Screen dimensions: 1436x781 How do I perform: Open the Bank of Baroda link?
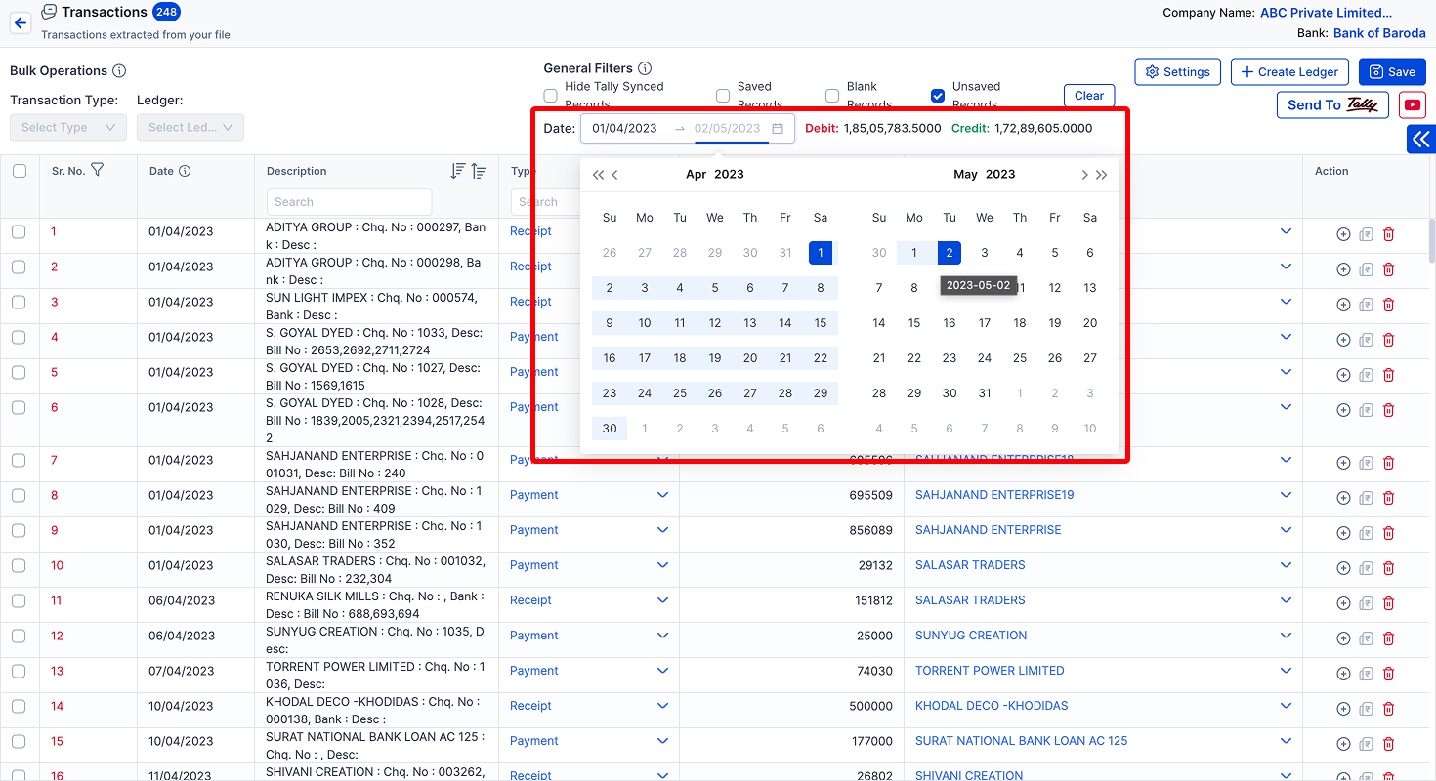click(1379, 33)
